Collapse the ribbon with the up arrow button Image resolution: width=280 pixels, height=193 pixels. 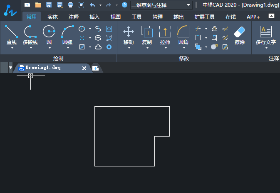[271, 16]
